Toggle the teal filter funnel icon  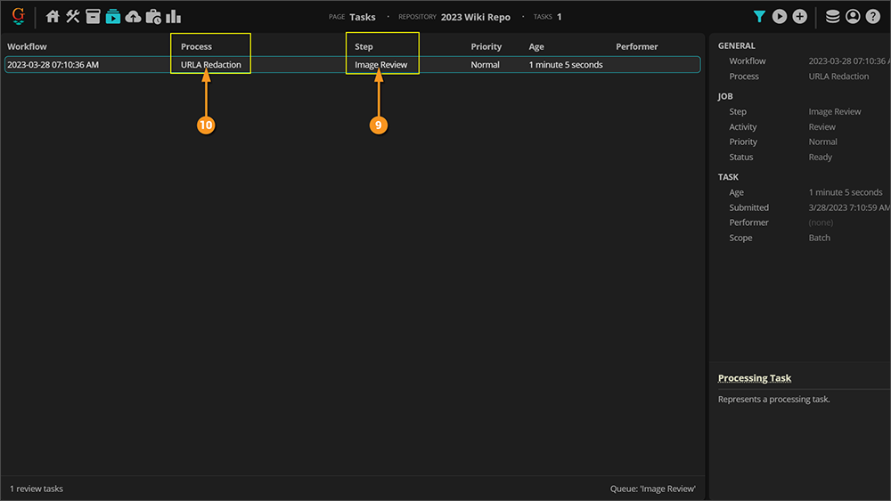click(x=759, y=16)
